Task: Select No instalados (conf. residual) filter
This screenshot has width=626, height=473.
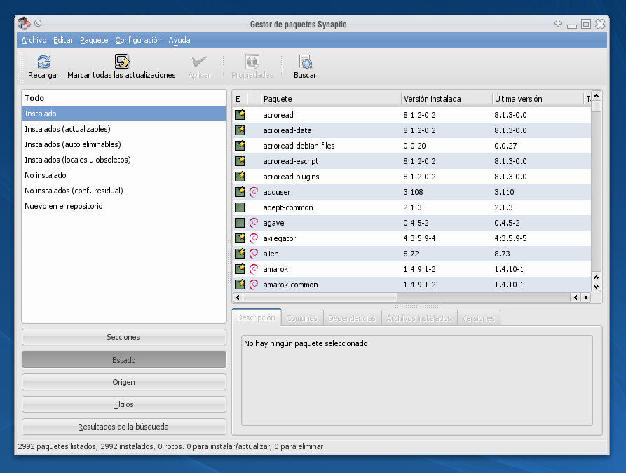Action: pos(124,191)
